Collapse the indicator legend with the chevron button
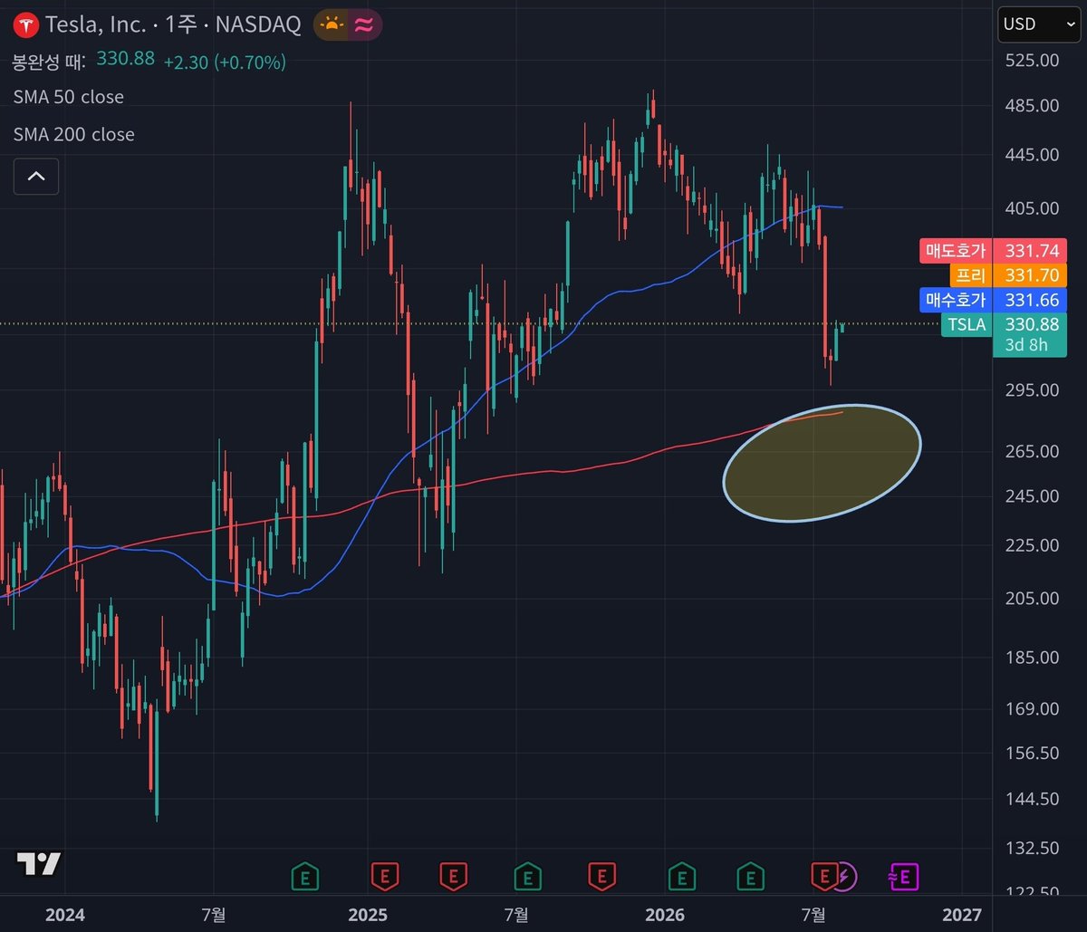This screenshot has width=1087, height=932. click(36, 176)
